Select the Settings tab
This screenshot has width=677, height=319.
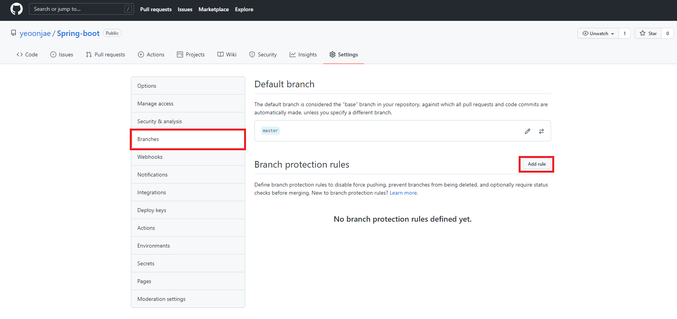coord(344,54)
